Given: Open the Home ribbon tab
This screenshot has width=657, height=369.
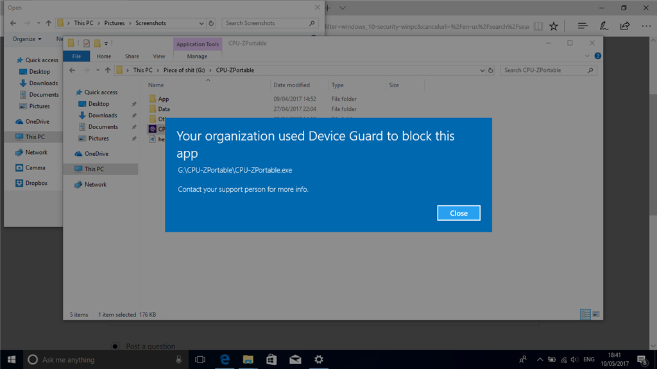Looking at the screenshot, I should pyautogui.click(x=104, y=56).
